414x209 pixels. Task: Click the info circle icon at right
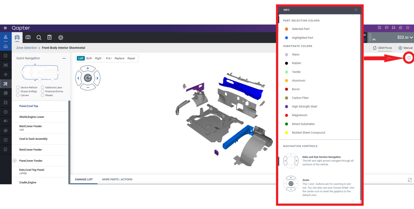(x=409, y=58)
